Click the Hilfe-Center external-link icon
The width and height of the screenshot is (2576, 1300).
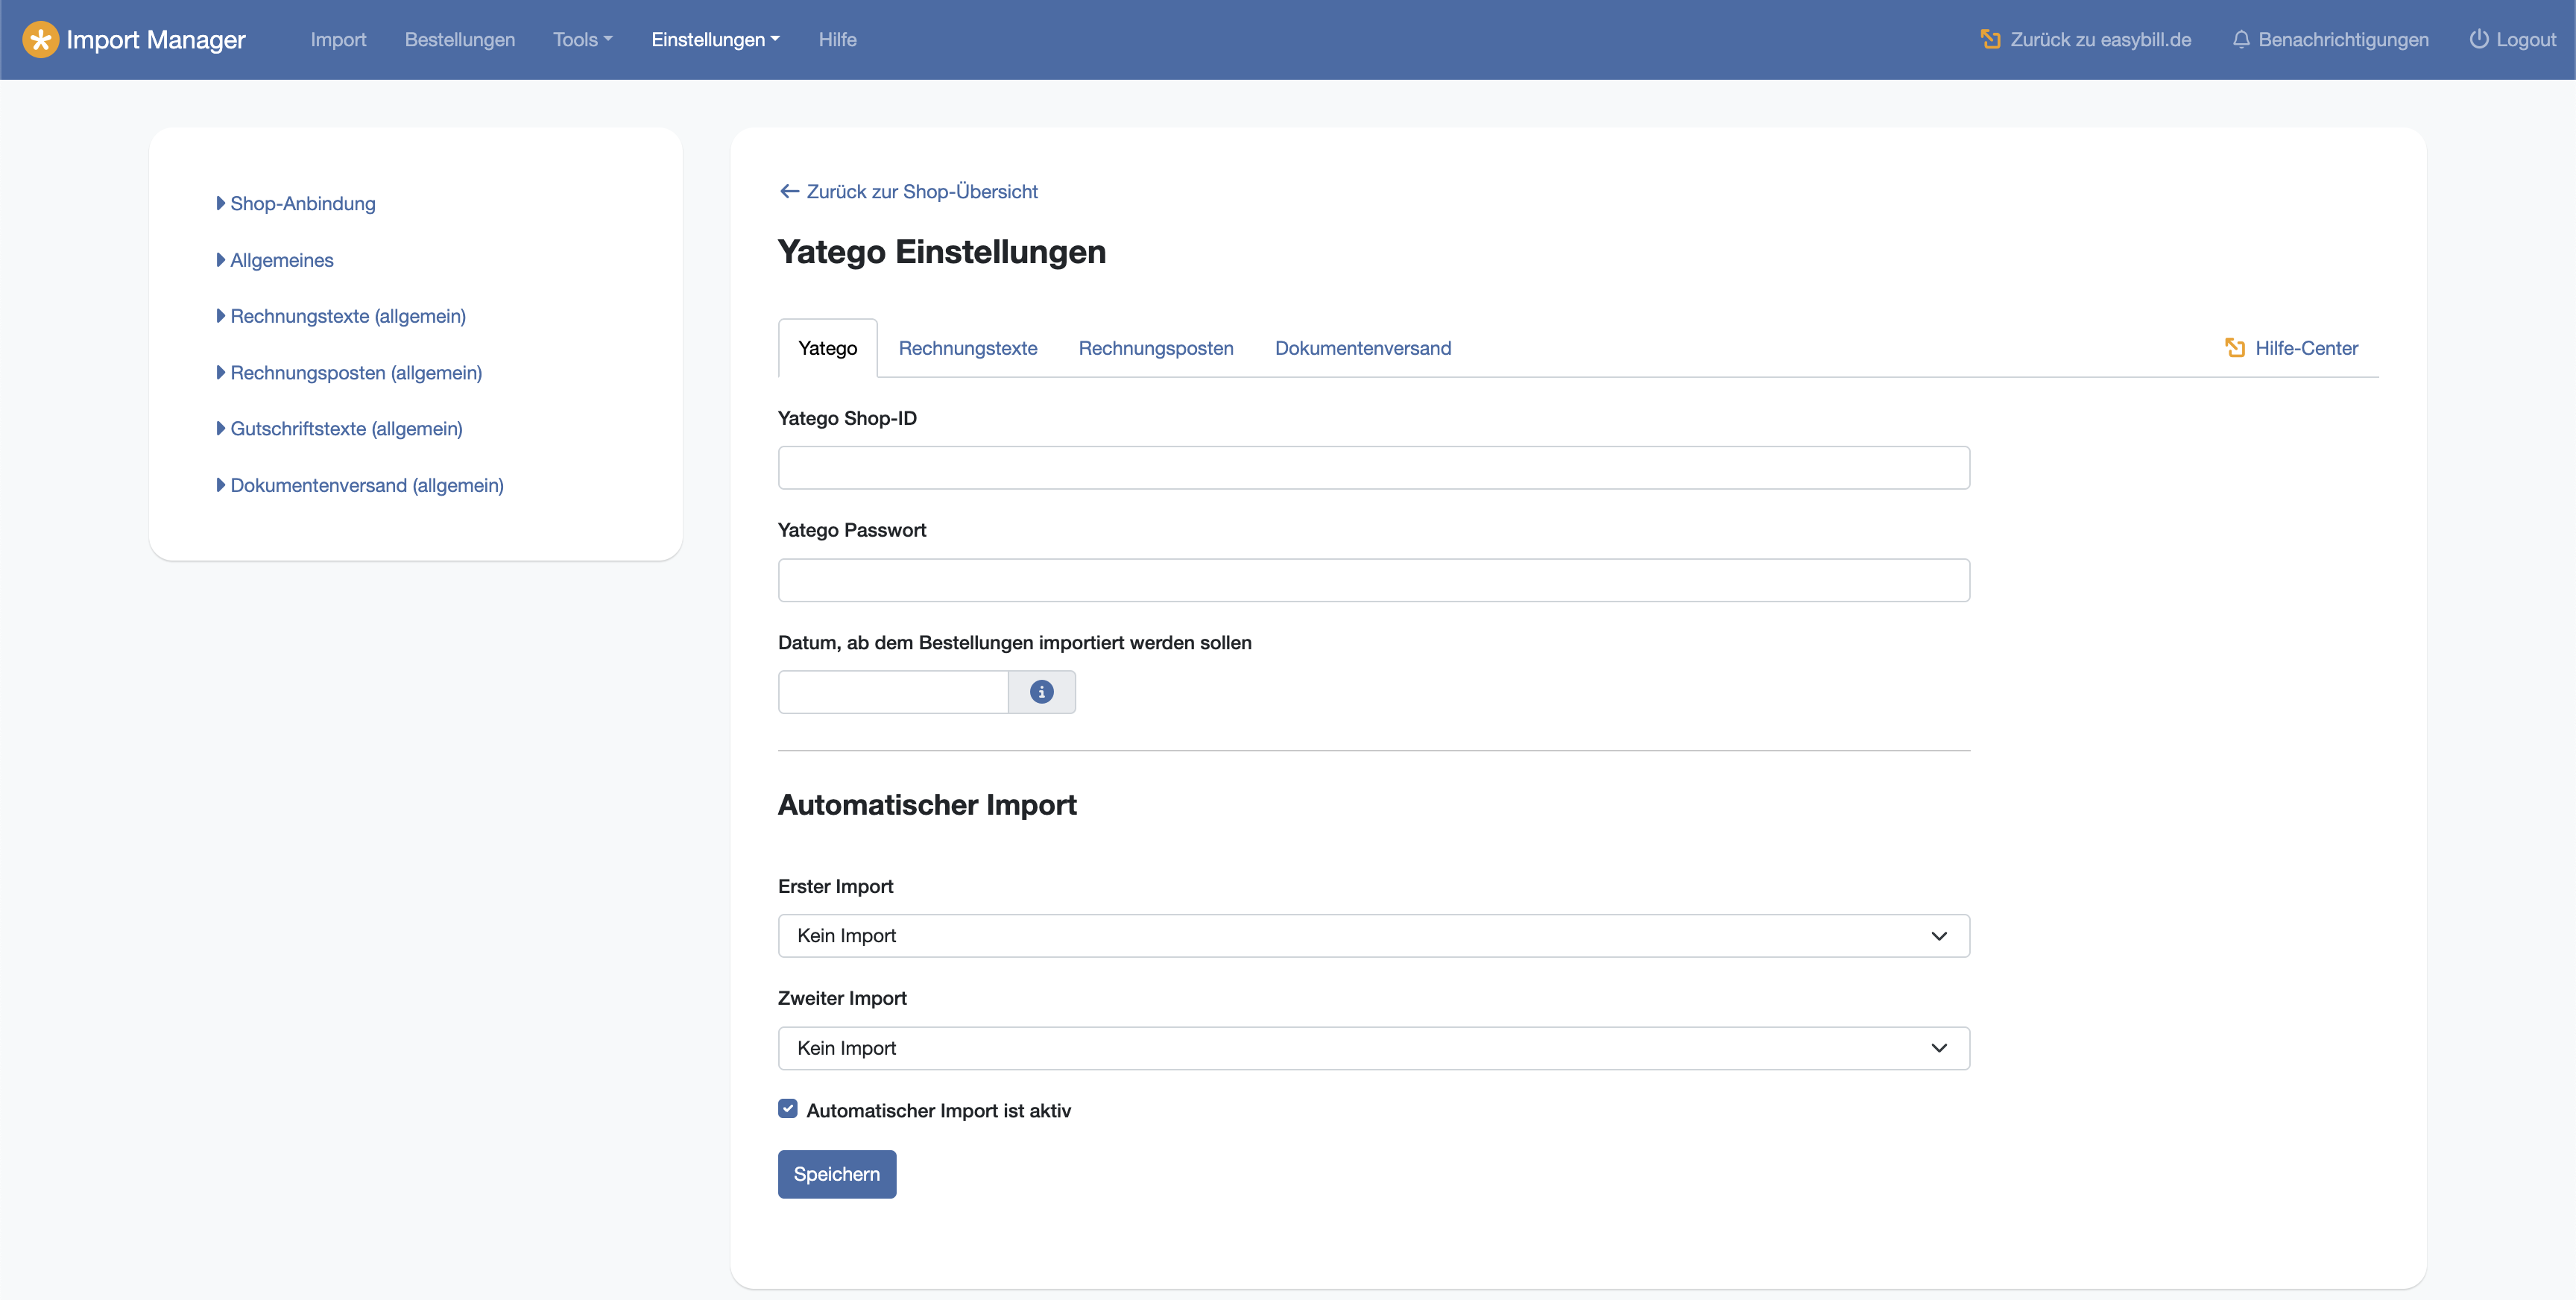(x=2235, y=348)
